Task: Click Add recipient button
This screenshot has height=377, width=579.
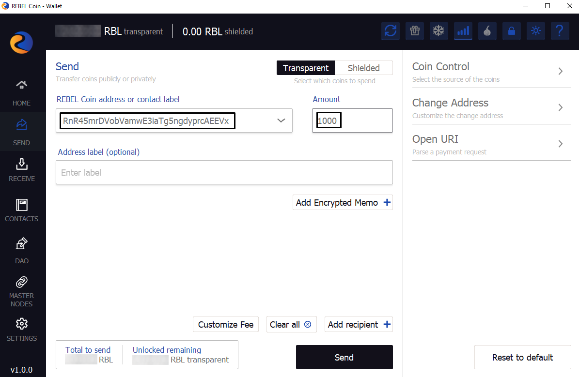Action: coord(359,325)
